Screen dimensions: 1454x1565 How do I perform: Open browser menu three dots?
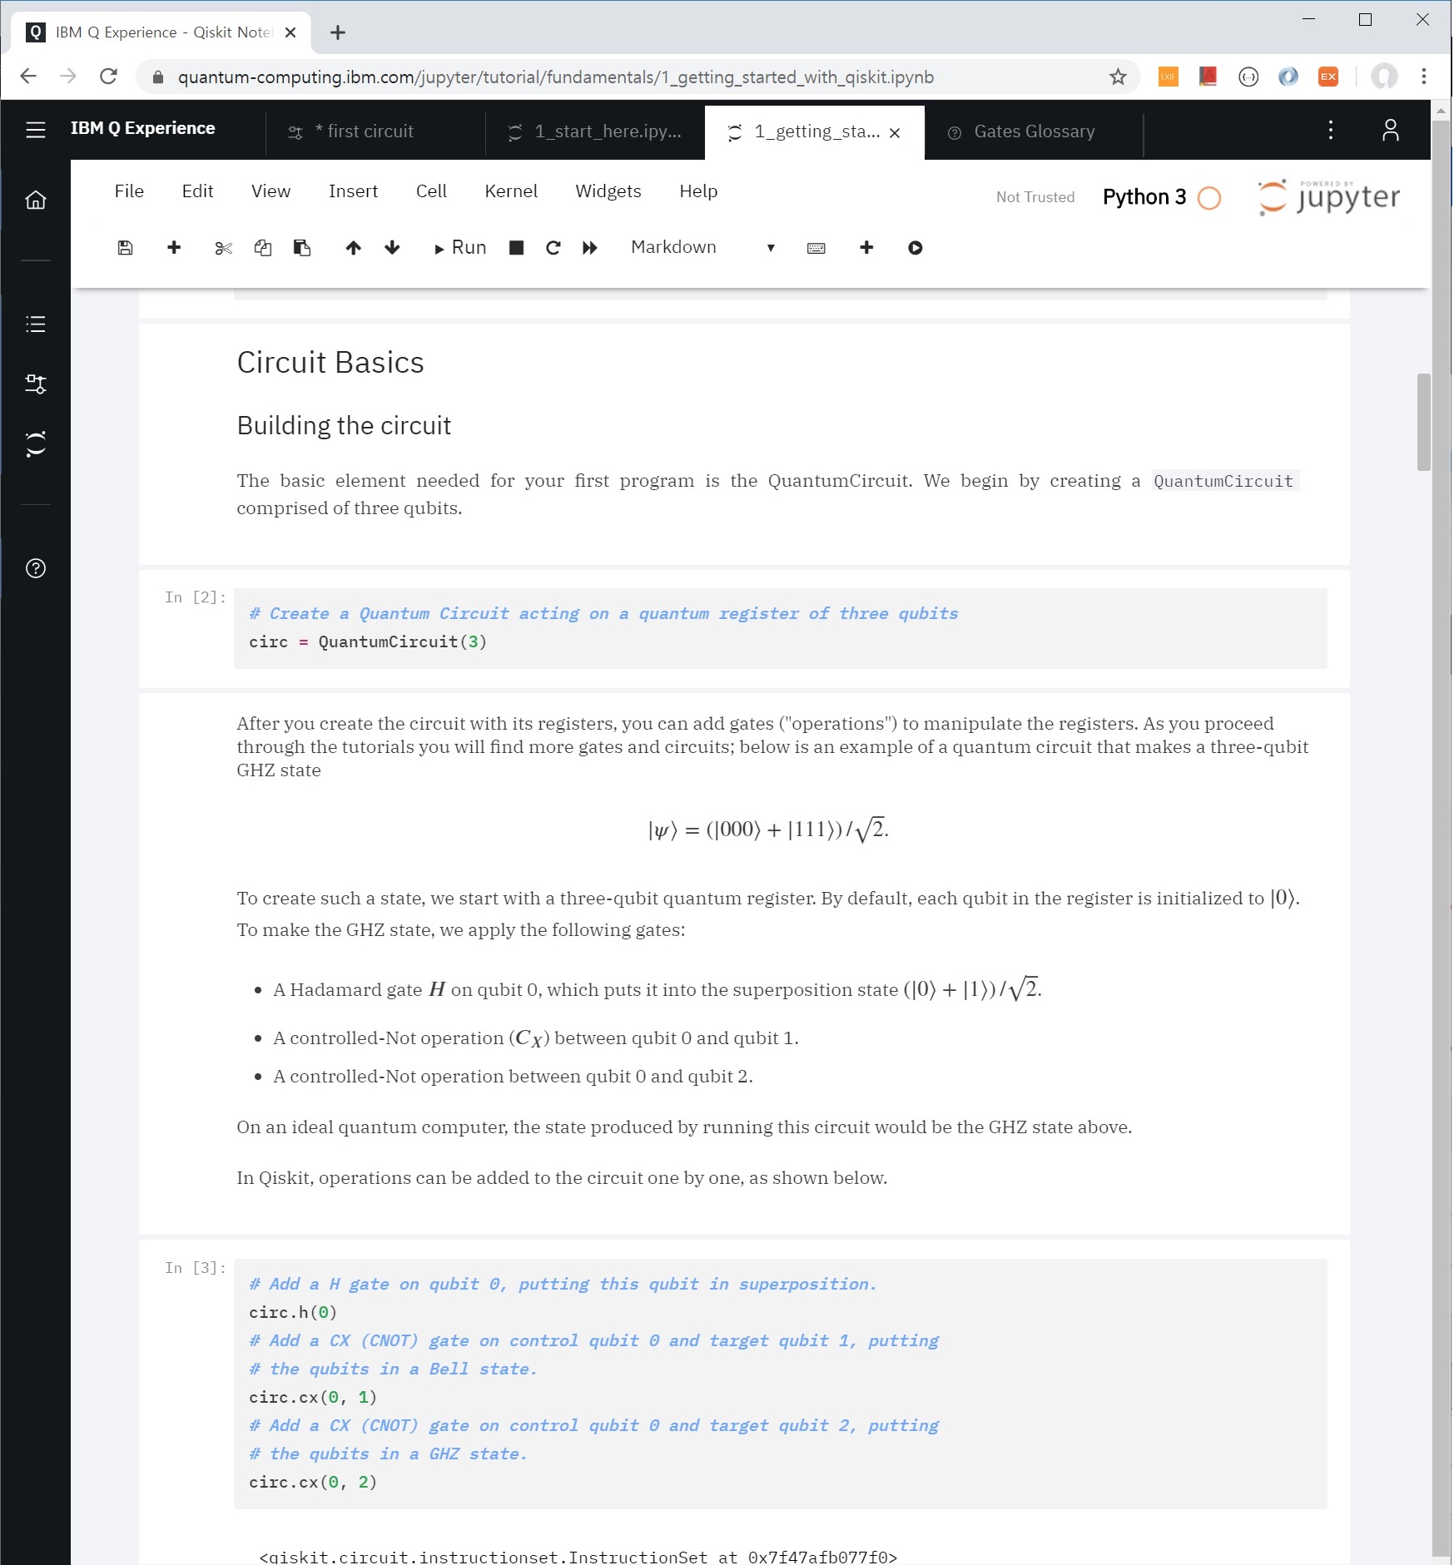click(1424, 77)
